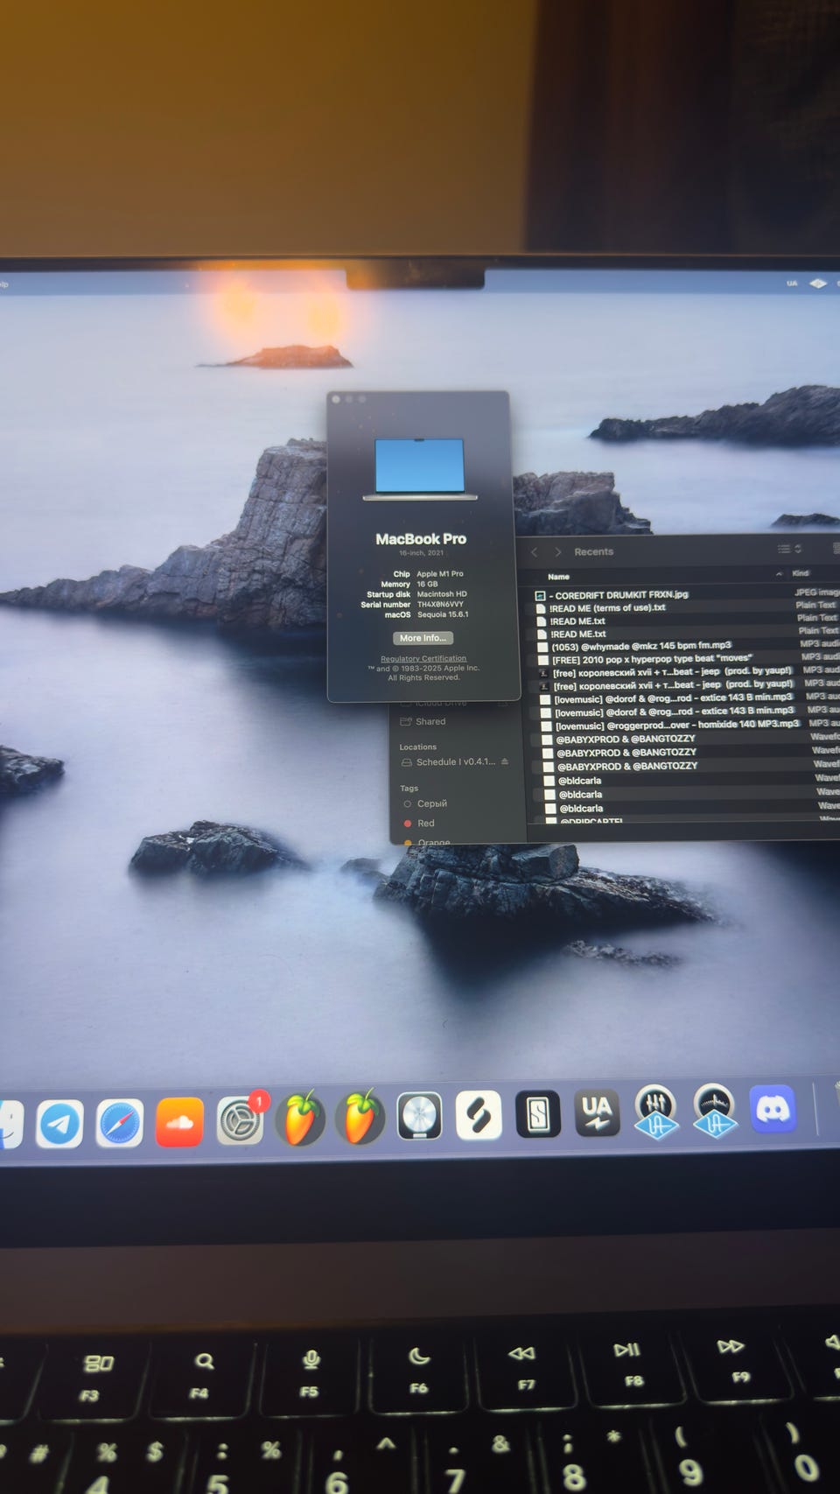The image size is (840, 1494).
Task: Open the SoundCloud dock icon
Action: tap(179, 1122)
